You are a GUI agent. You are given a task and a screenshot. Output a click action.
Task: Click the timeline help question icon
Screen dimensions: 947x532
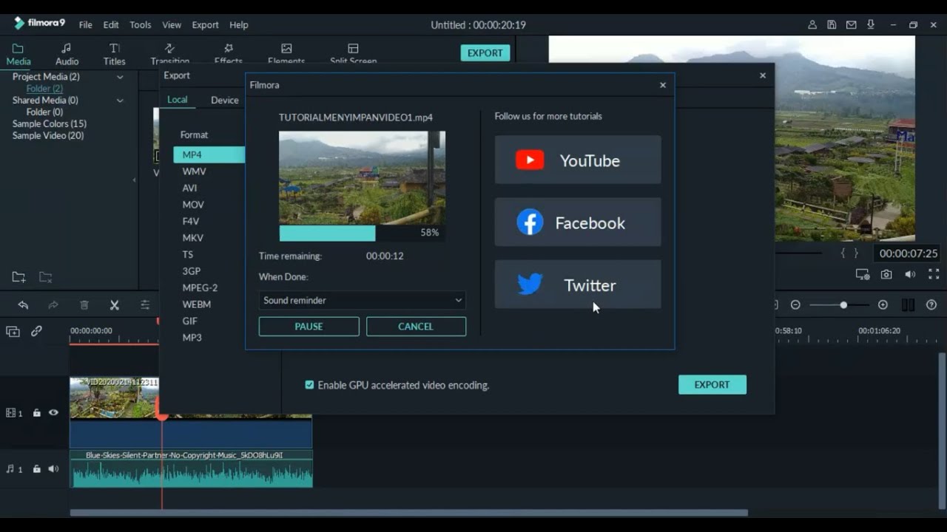point(931,305)
